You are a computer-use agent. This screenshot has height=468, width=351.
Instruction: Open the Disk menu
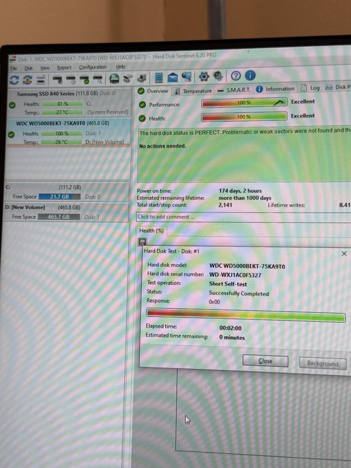[29, 68]
